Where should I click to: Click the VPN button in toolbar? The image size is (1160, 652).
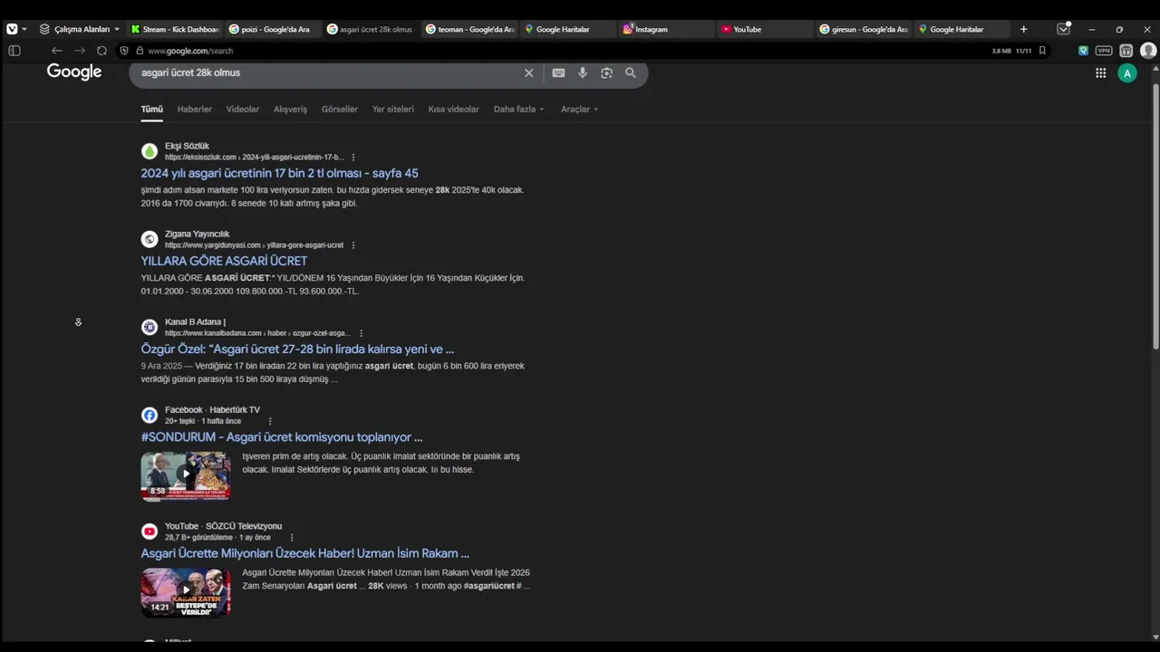tap(1104, 51)
